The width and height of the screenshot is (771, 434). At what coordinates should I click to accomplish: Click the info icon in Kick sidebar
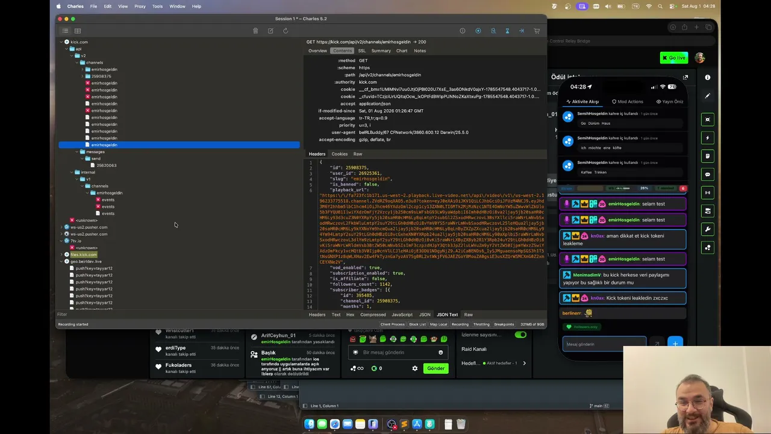(x=708, y=77)
